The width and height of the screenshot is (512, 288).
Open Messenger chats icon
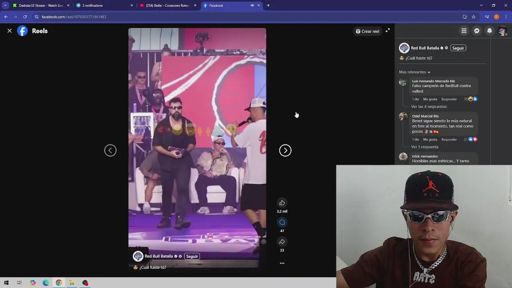coord(477,31)
